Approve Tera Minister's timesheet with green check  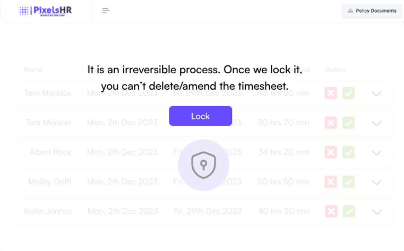click(348, 123)
